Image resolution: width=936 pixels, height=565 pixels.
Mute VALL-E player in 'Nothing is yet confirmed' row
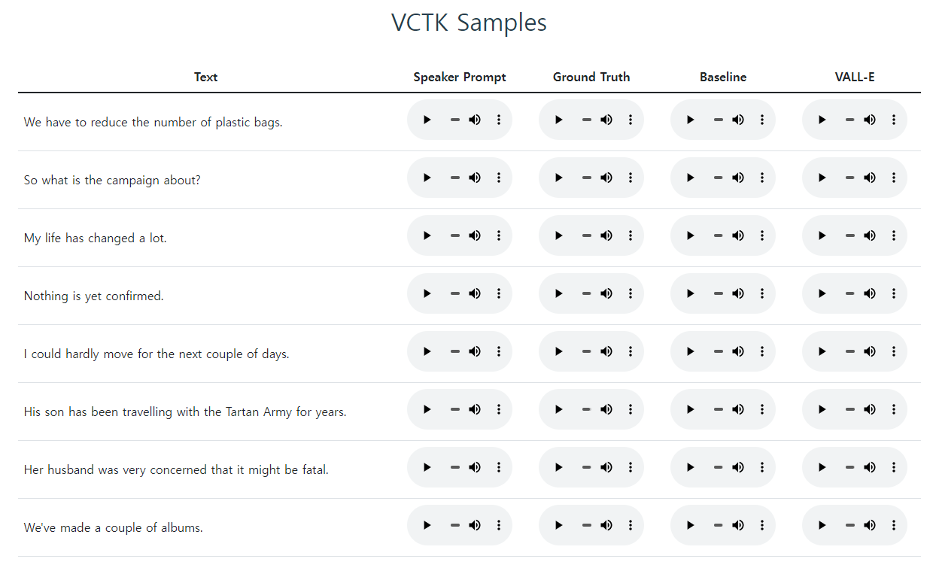pyautogui.click(x=870, y=293)
